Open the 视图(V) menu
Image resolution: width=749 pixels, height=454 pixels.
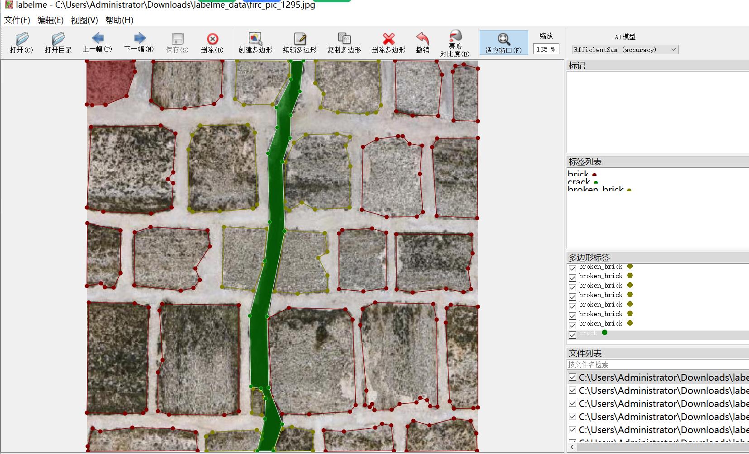84,20
